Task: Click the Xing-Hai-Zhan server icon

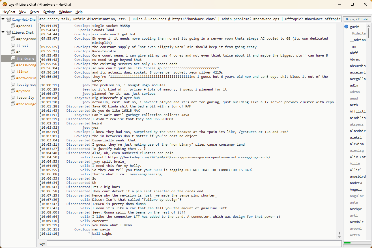Action: coord(8,20)
